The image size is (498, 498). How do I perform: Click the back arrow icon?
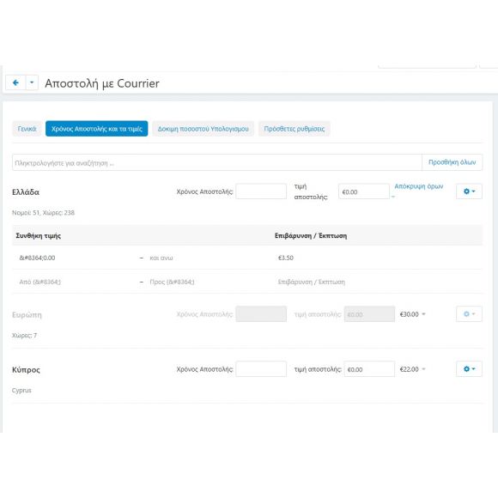(x=15, y=83)
